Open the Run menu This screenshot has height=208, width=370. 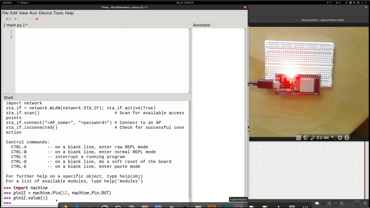point(33,13)
